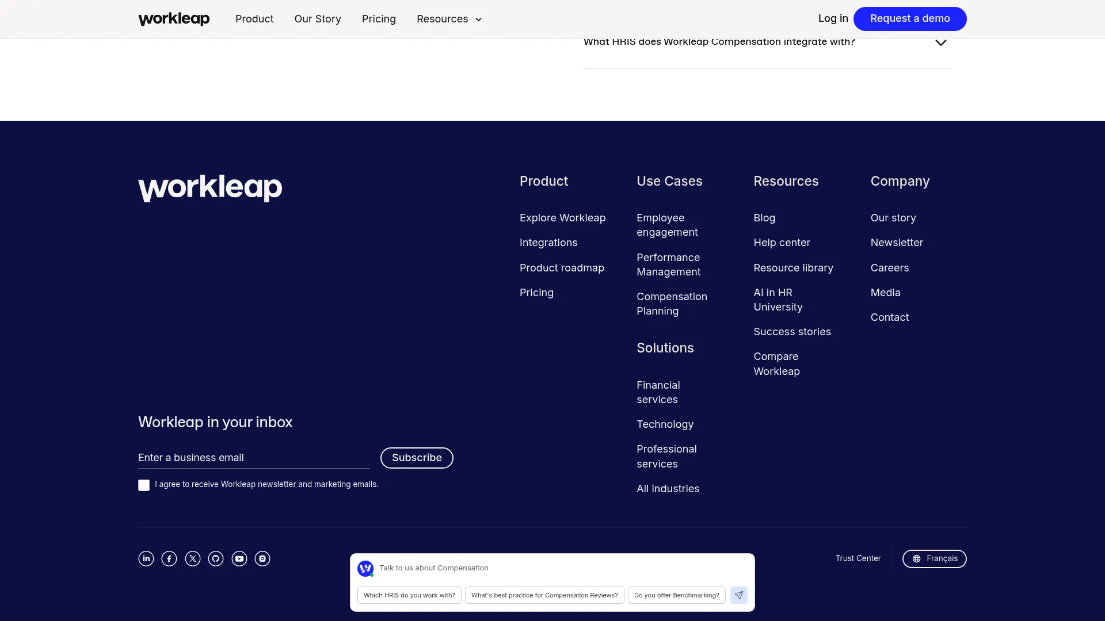The width and height of the screenshot is (1105, 621).
Task: Open the GitHub social icon
Action: (x=216, y=558)
